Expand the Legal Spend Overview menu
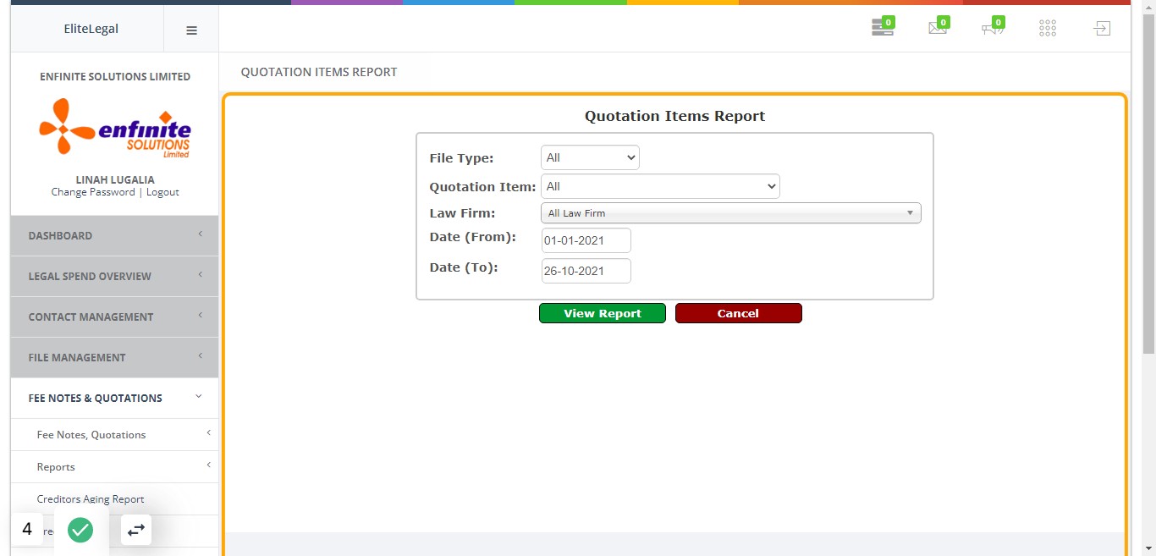This screenshot has width=1156, height=556. pos(114,276)
